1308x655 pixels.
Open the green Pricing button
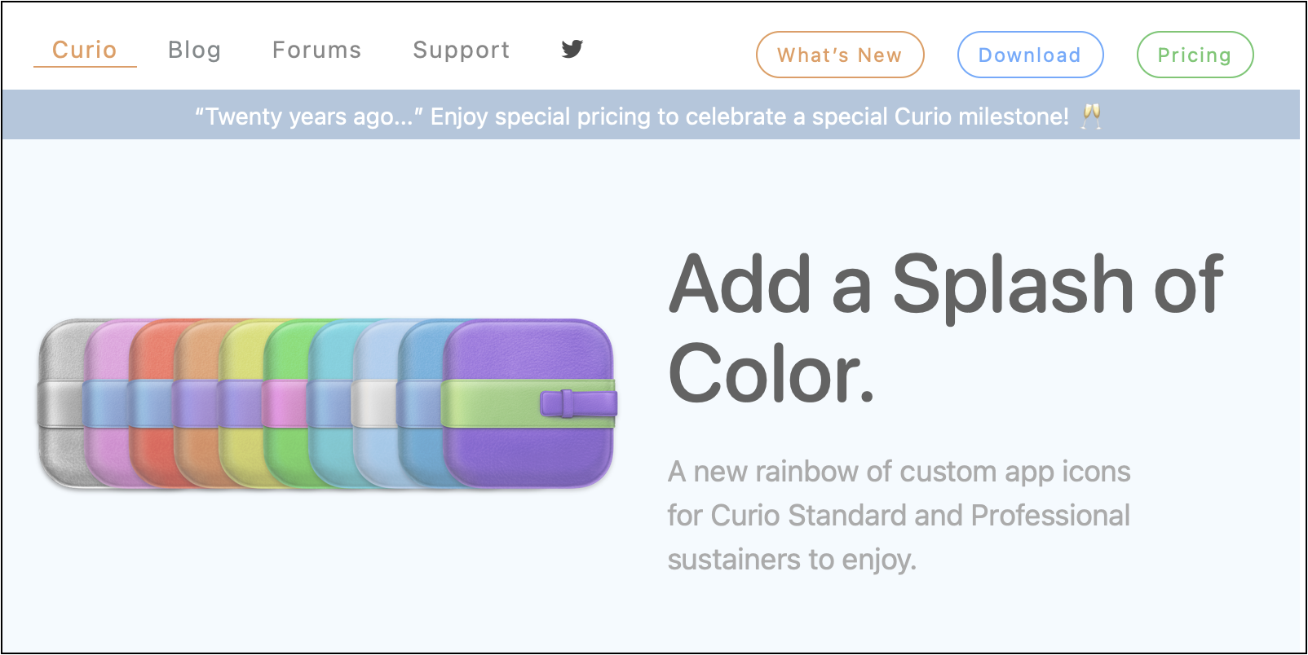tap(1195, 55)
